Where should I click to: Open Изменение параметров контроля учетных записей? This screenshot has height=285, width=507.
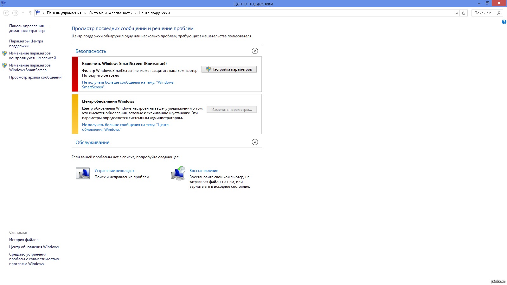pos(32,55)
